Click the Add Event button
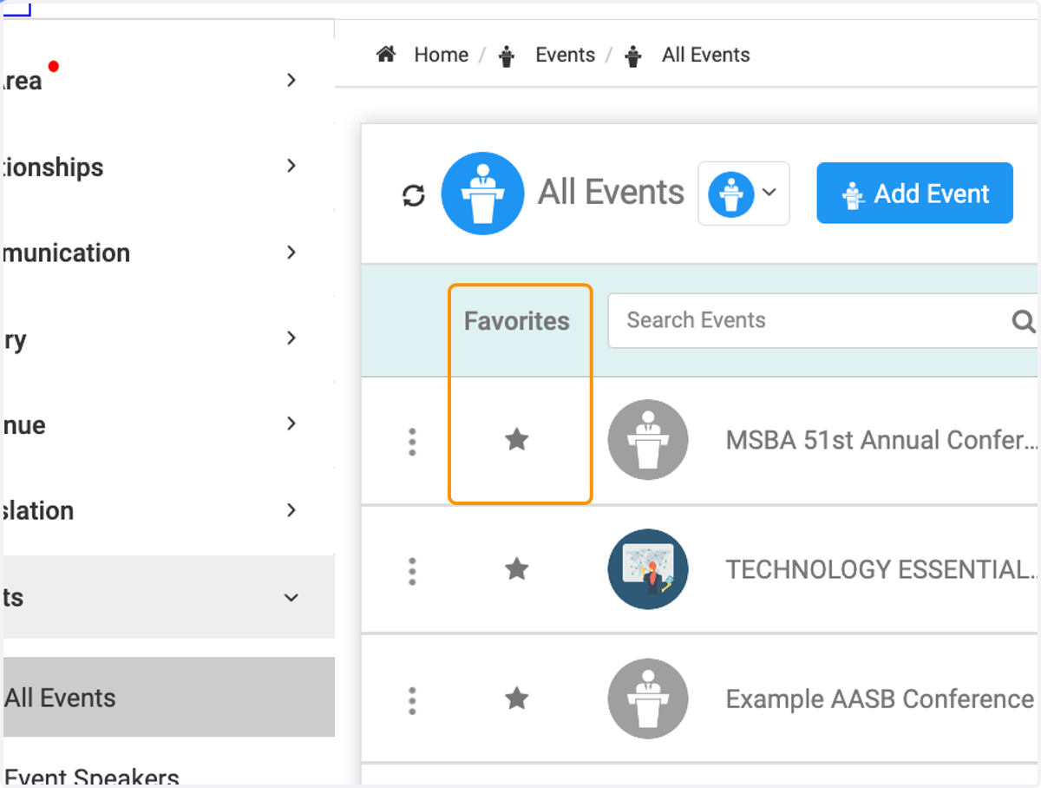Image resolution: width=1041 pixels, height=788 pixels. tap(914, 193)
